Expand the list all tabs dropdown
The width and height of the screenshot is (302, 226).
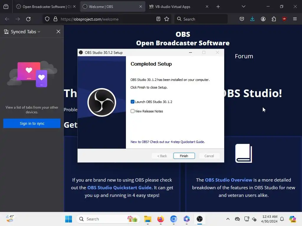(x=243, y=6)
